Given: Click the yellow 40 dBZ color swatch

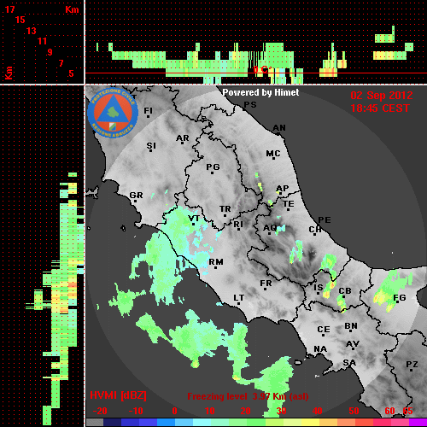Looking at the screenshot, I should coord(311,423).
